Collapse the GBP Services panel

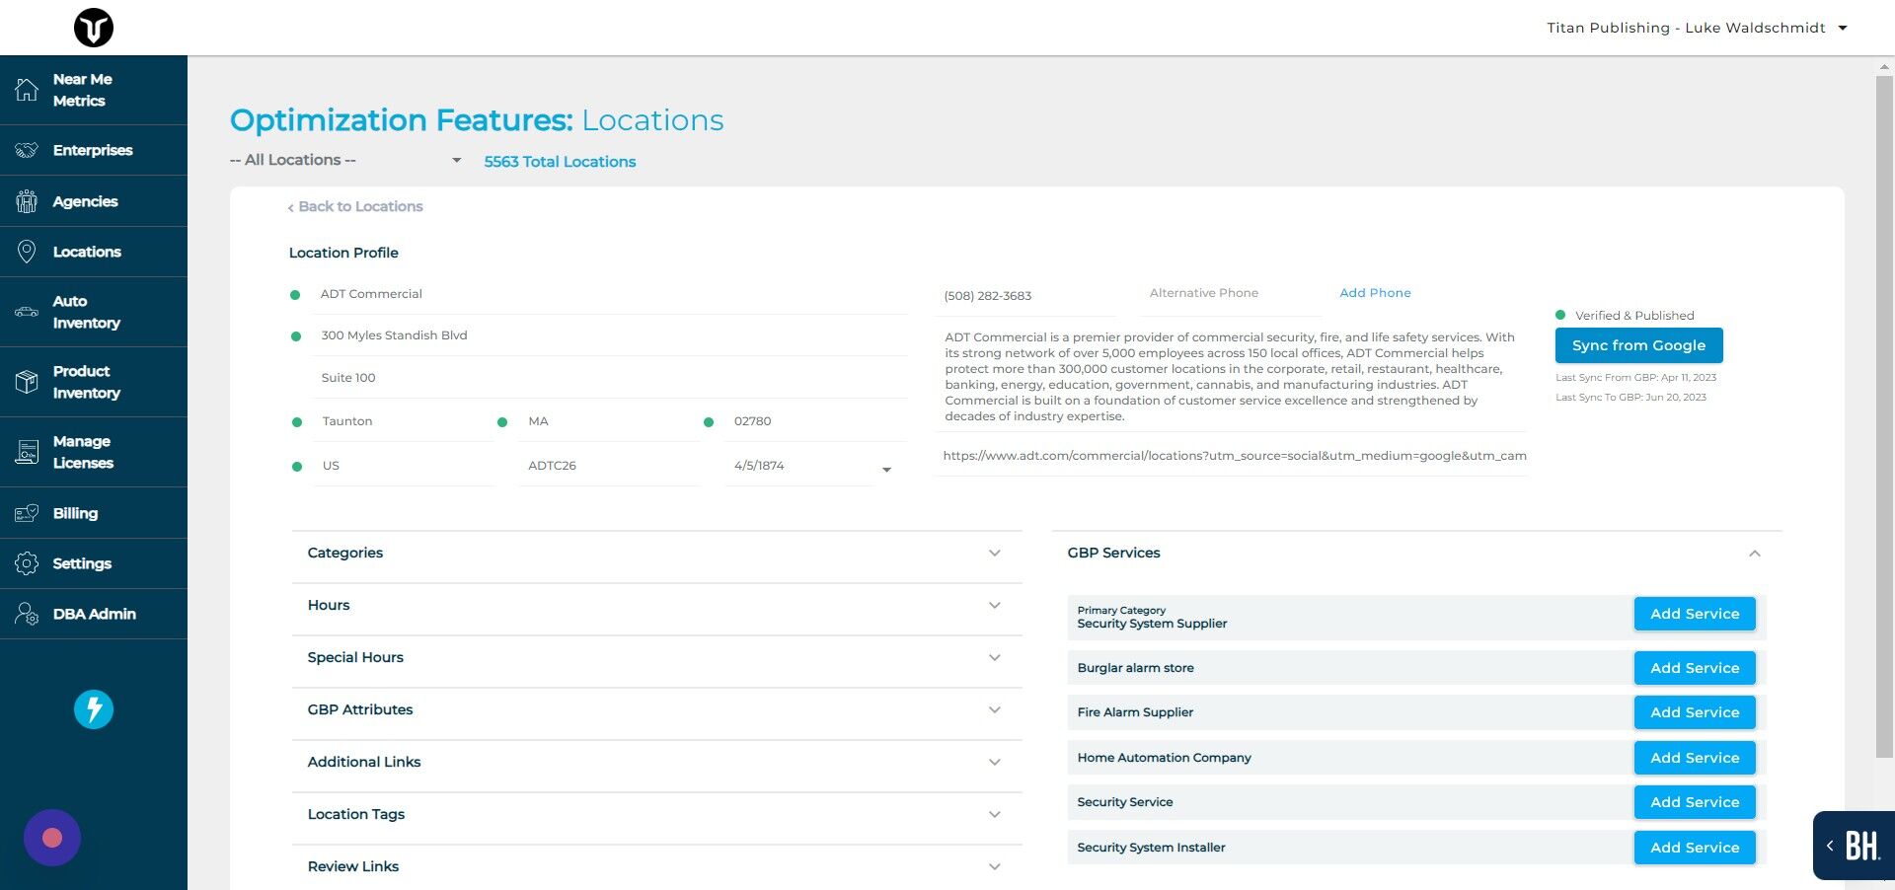tap(1754, 554)
